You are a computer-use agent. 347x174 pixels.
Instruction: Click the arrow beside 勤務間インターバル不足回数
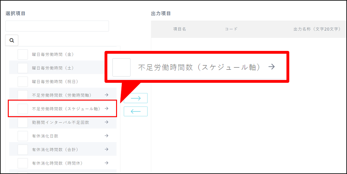click(106, 122)
